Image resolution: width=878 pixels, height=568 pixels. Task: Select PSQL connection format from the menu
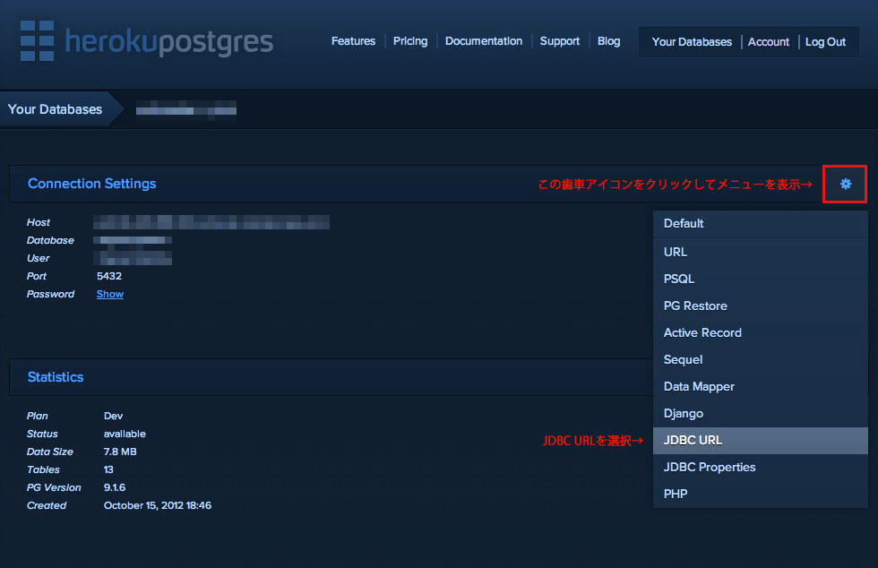click(x=760, y=279)
